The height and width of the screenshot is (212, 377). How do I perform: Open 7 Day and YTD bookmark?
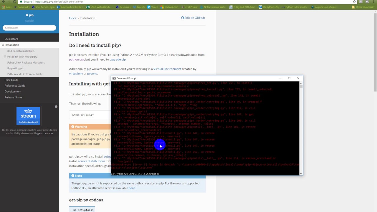point(242,7)
